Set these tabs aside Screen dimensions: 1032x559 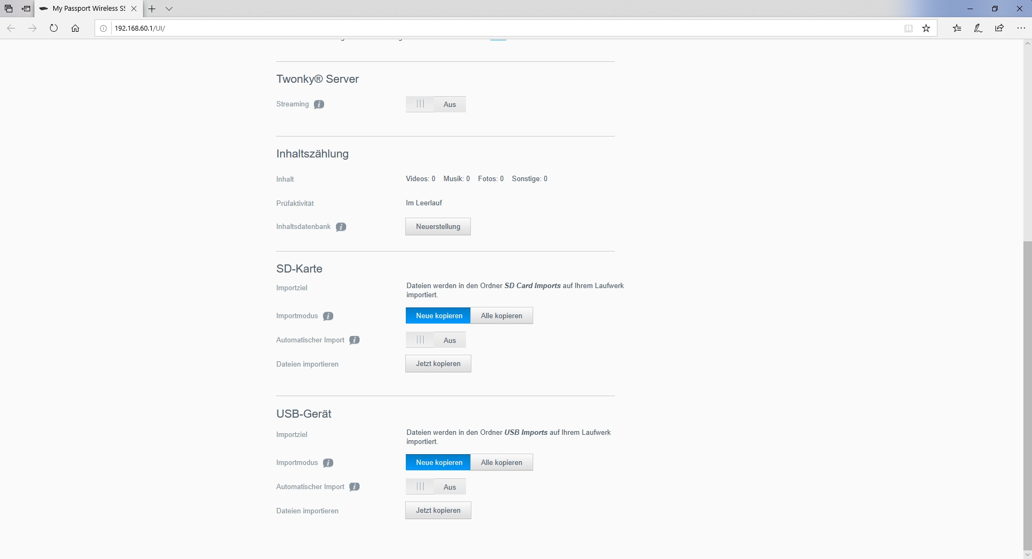pyautogui.click(x=26, y=9)
